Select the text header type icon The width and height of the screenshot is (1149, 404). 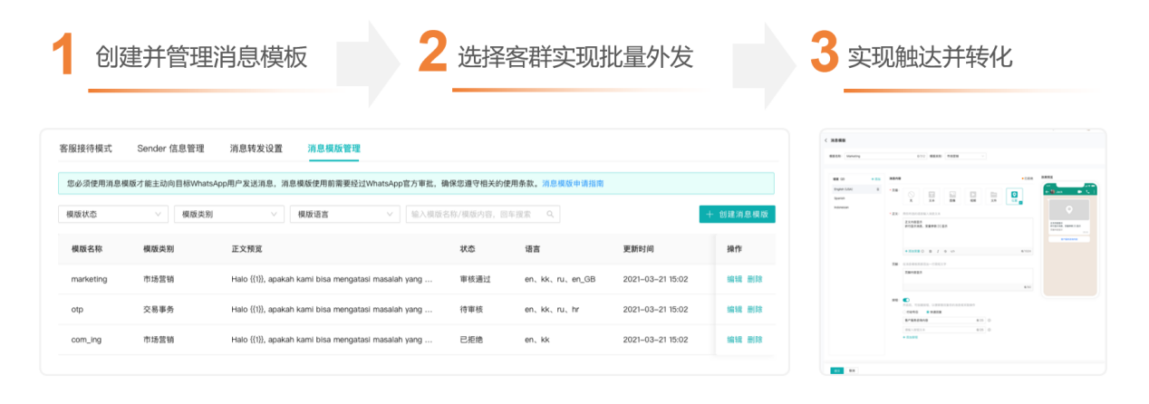[x=930, y=195]
